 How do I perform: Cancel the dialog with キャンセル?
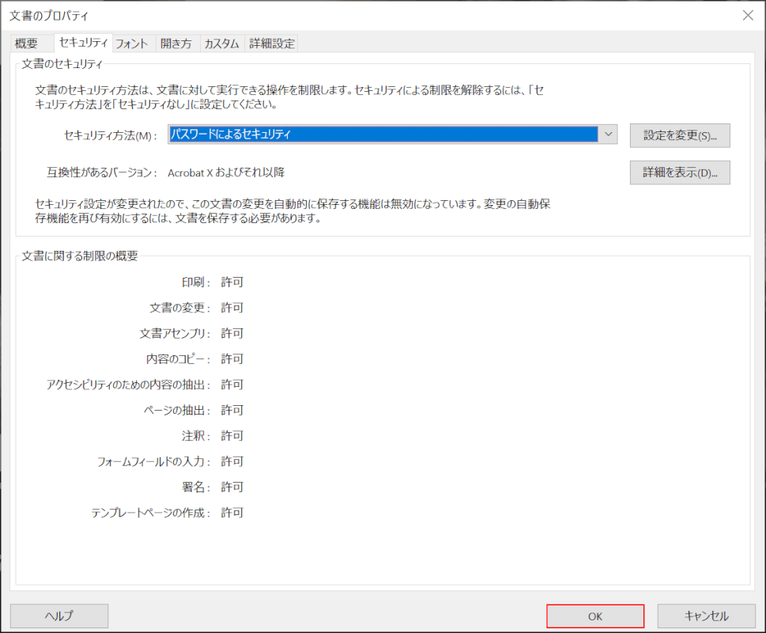click(x=706, y=616)
